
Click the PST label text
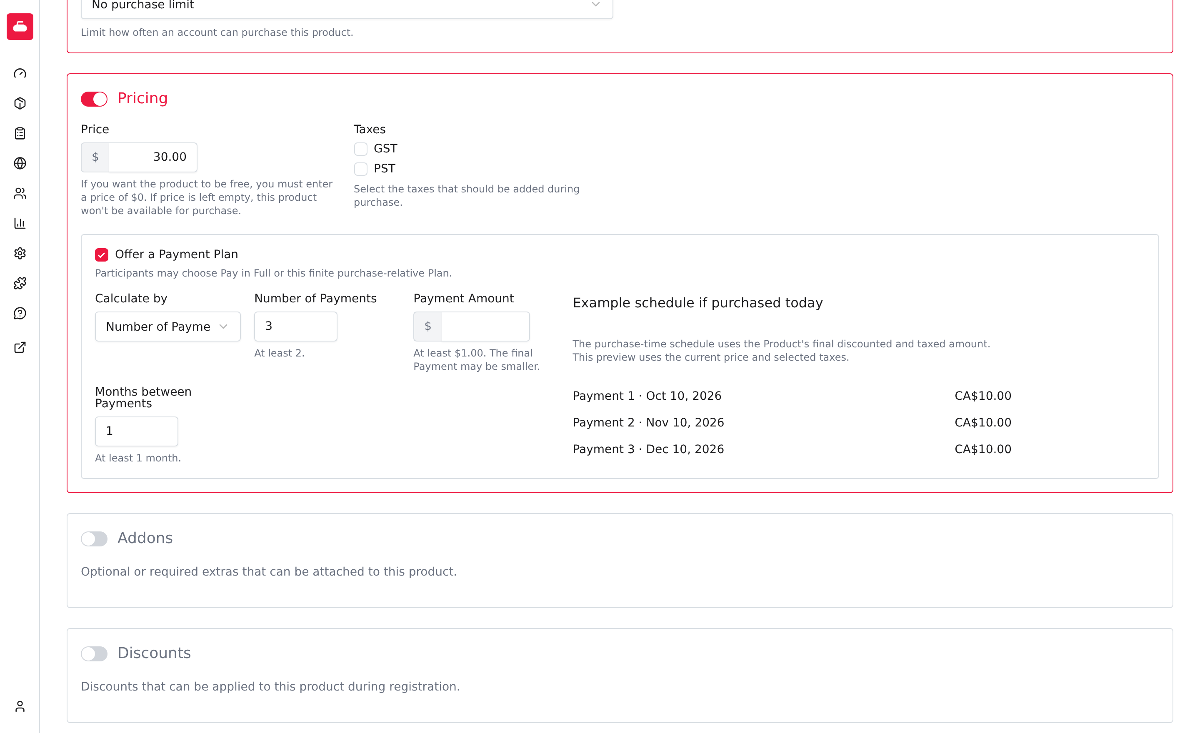pyautogui.click(x=384, y=169)
